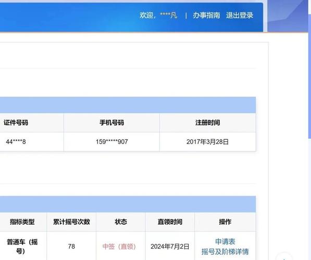Select the 累计摇号次数 column header

pyautogui.click(x=71, y=222)
